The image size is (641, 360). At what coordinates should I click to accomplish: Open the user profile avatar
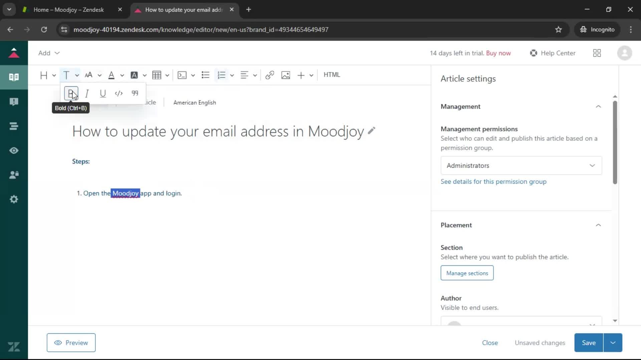tap(624, 53)
